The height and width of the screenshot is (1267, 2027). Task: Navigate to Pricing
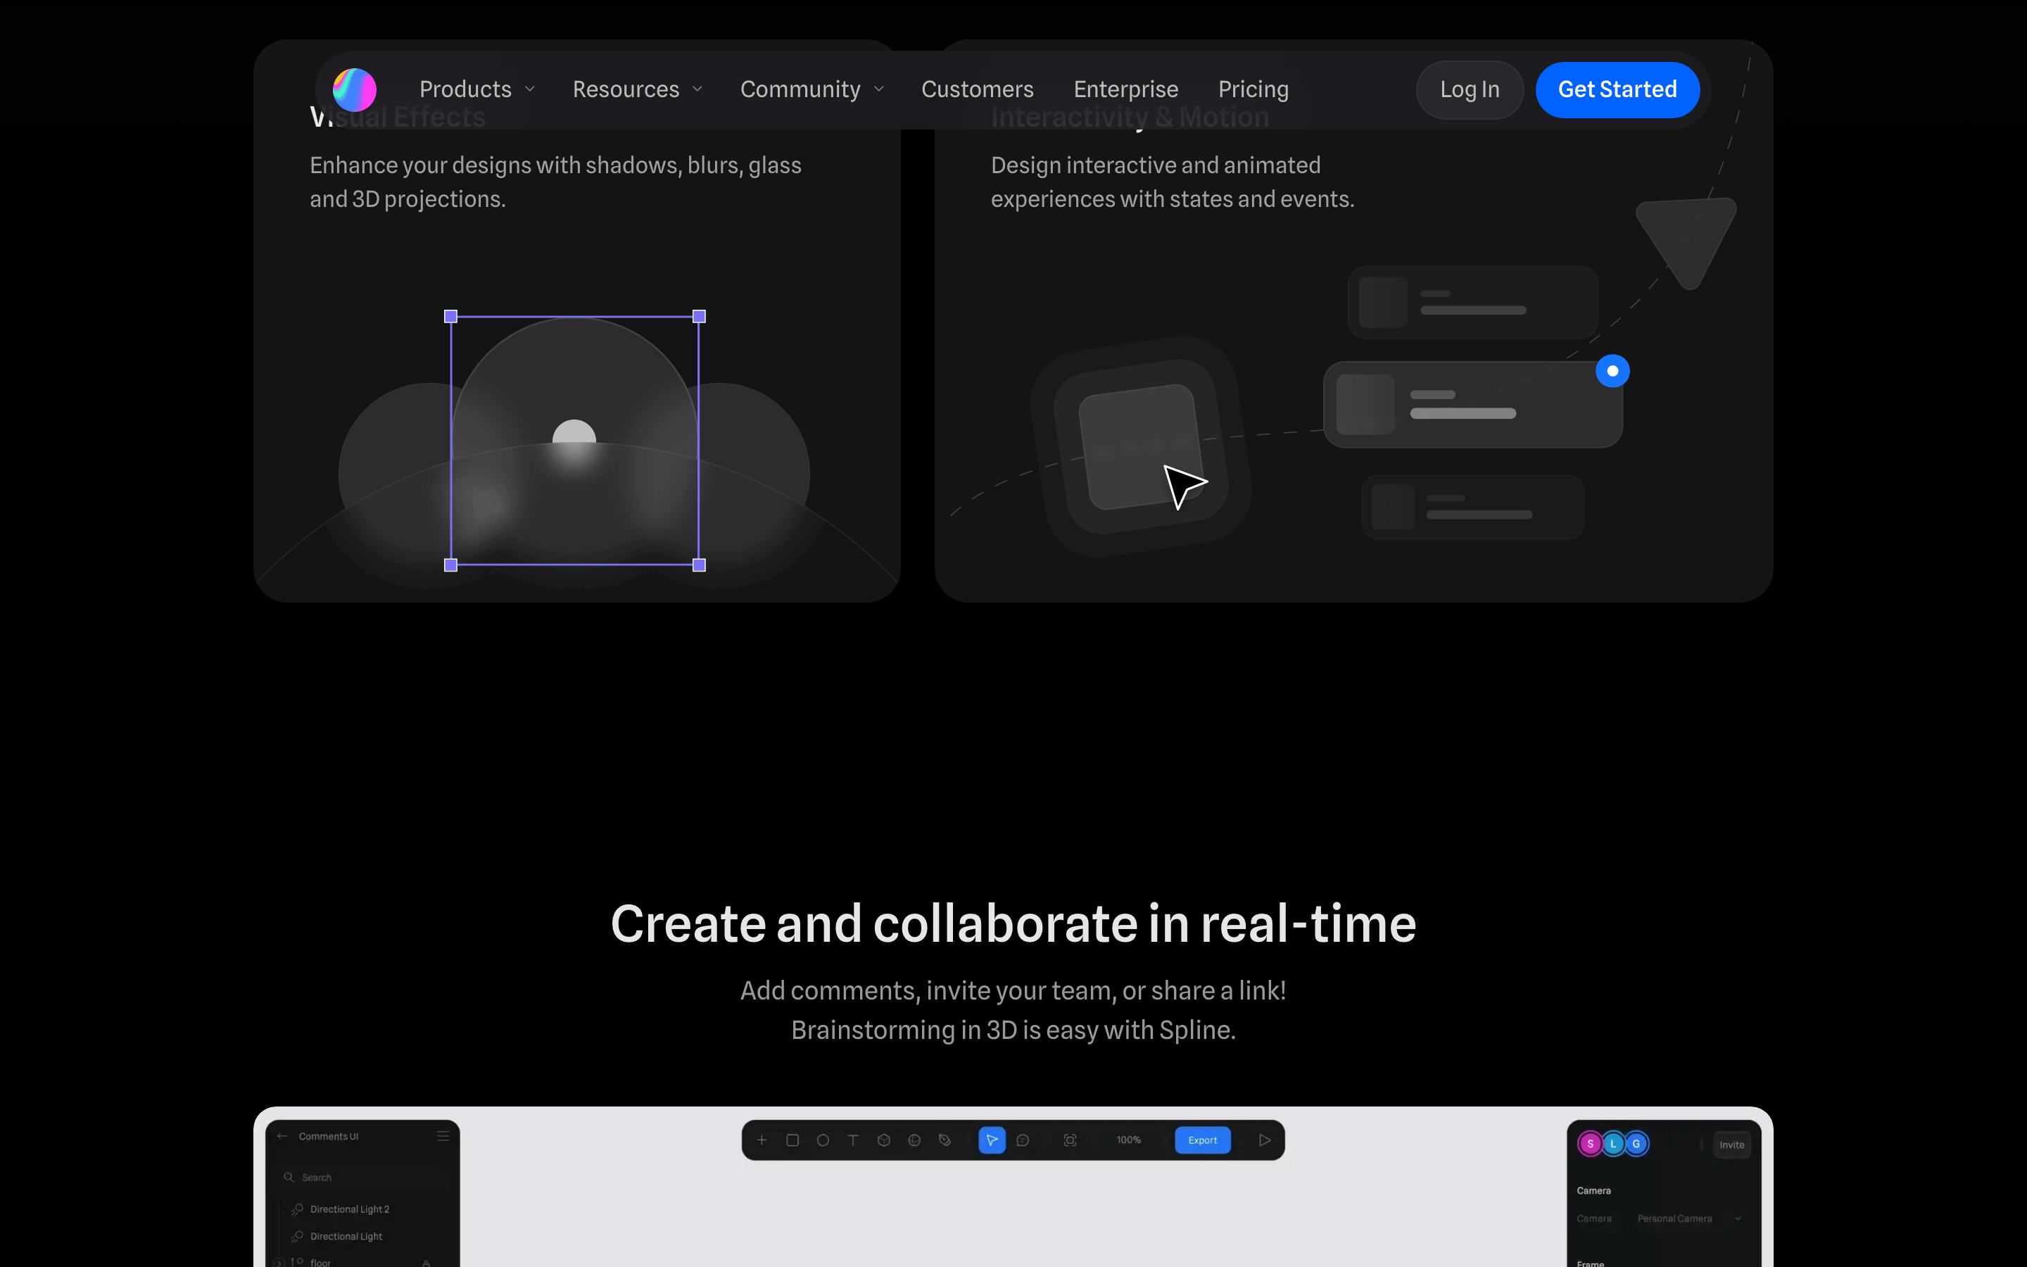pyautogui.click(x=1253, y=89)
